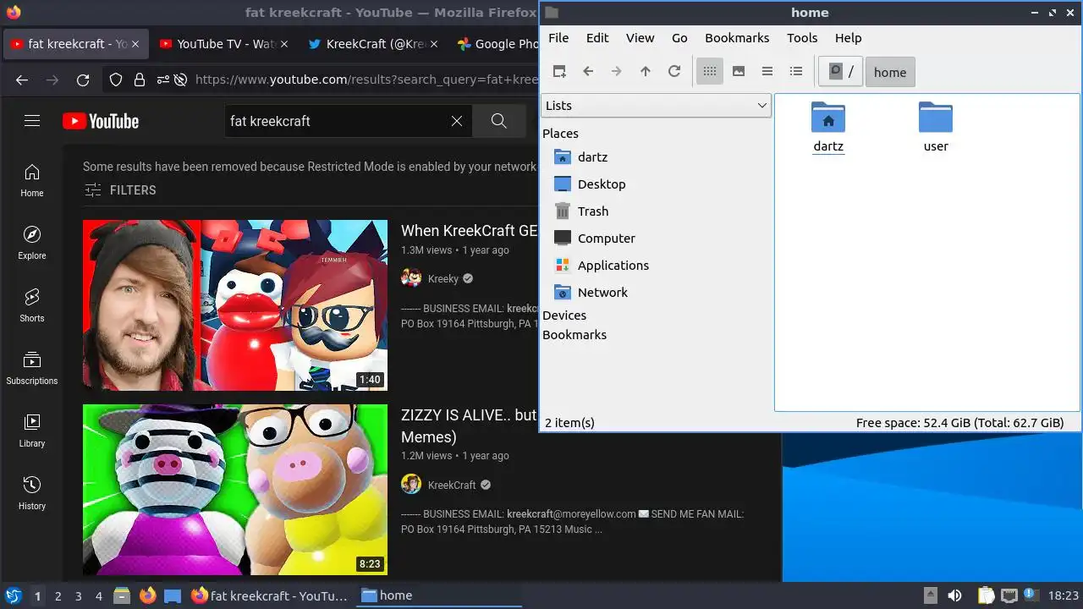This screenshot has height=609, width=1083.
Task: Open YouTube Library in sidebar
Action: (32, 431)
